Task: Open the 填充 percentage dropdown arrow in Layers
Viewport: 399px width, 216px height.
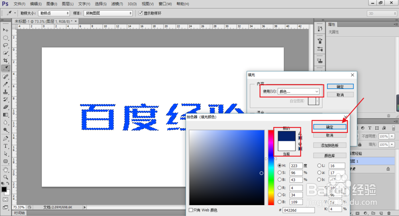Action: click(392, 145)
